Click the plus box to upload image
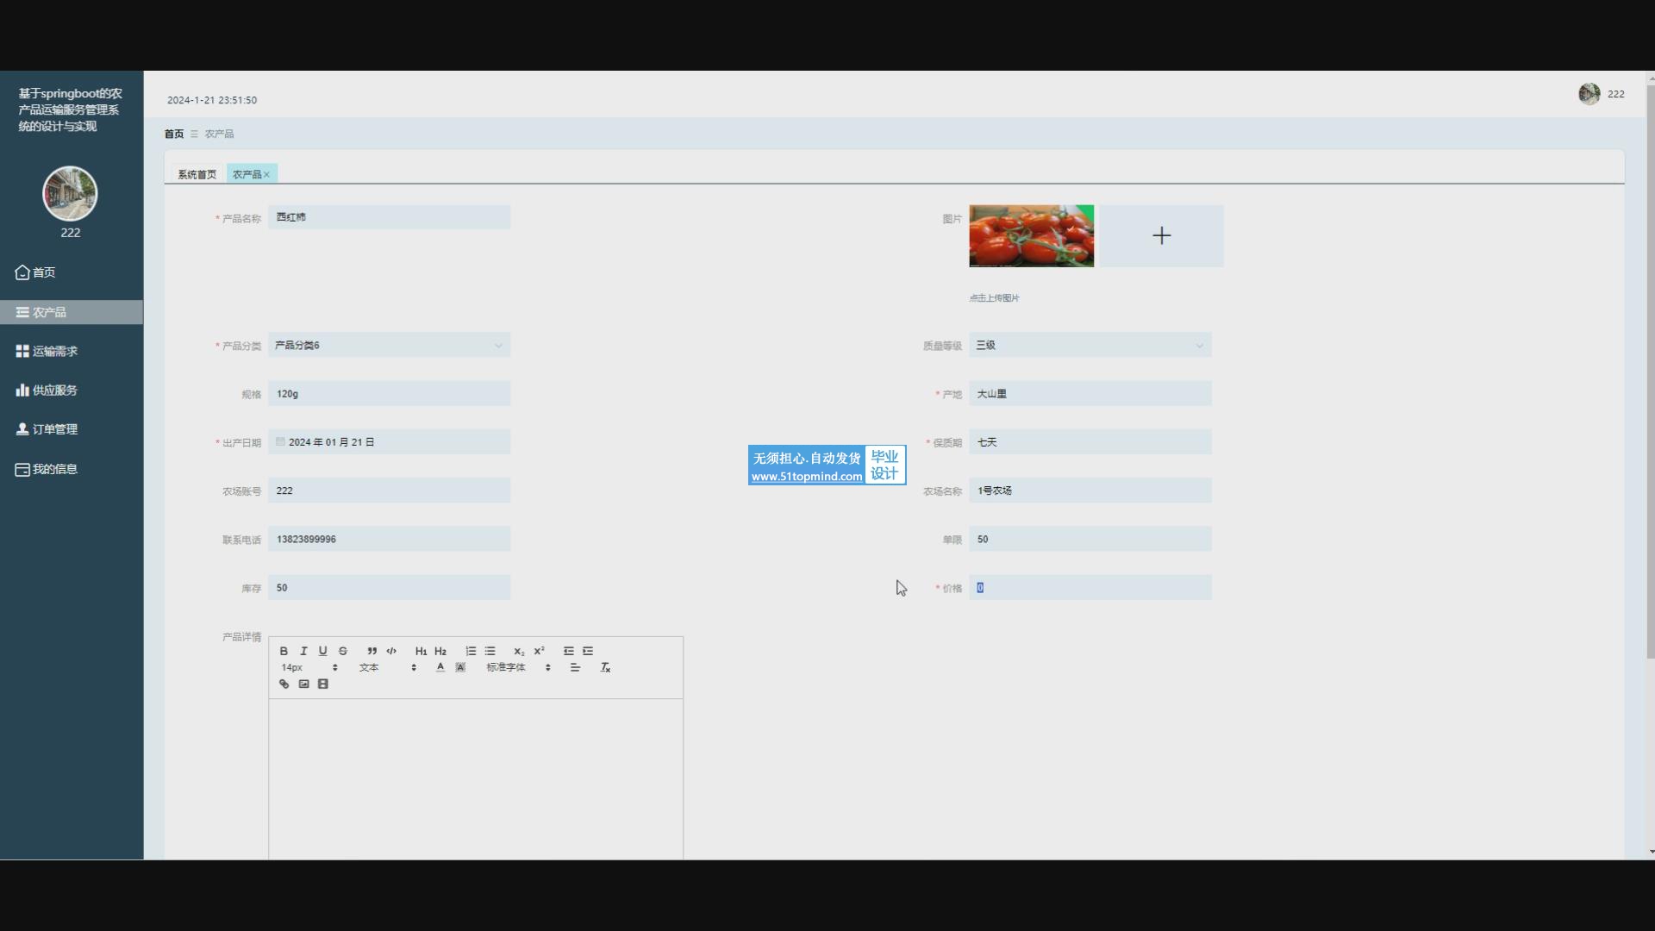 (x=1161, y=235)
